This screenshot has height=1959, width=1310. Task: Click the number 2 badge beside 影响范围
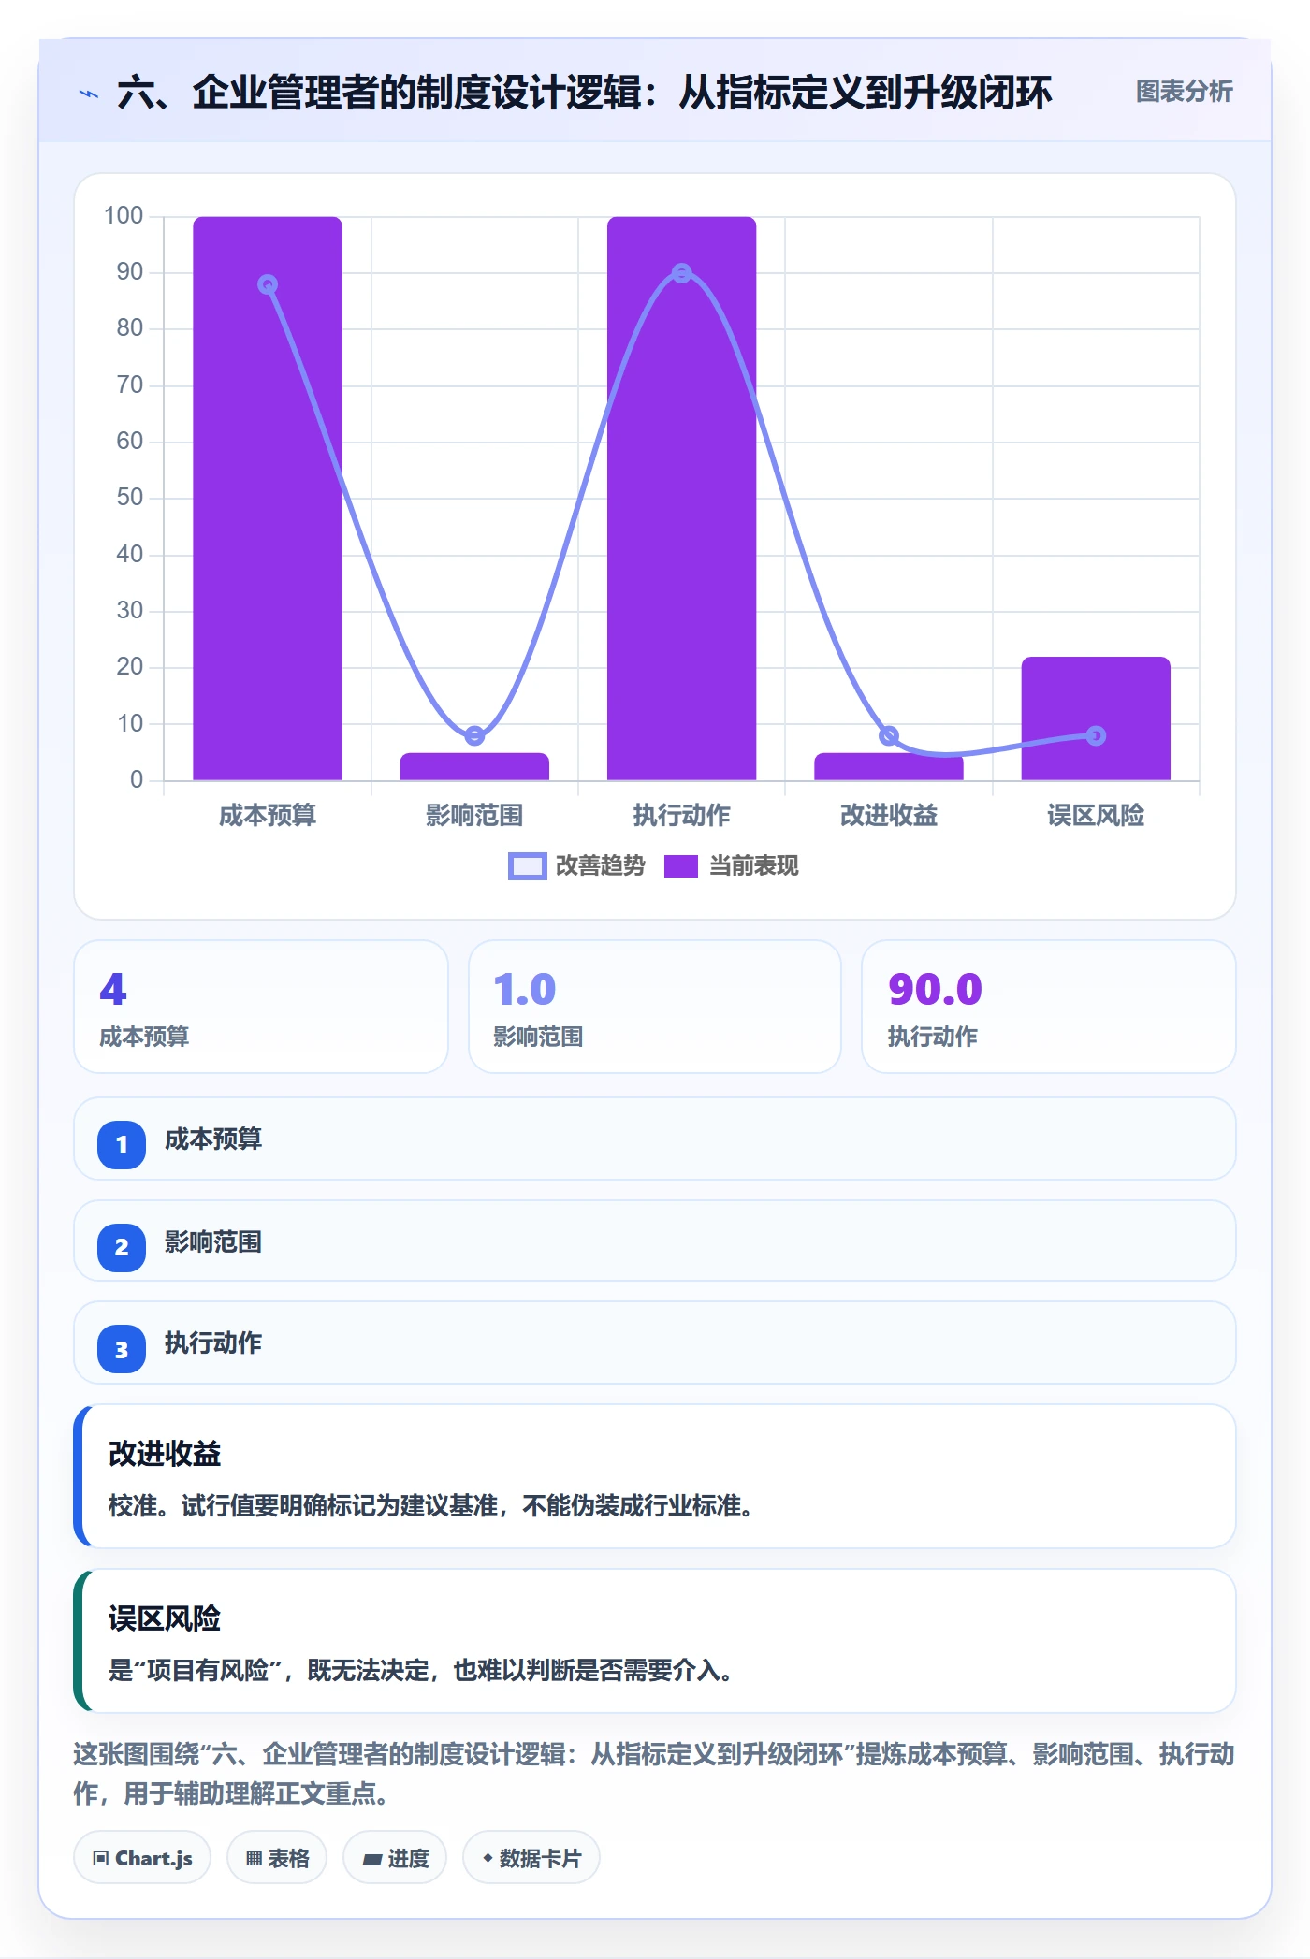tap(122, 1247)
